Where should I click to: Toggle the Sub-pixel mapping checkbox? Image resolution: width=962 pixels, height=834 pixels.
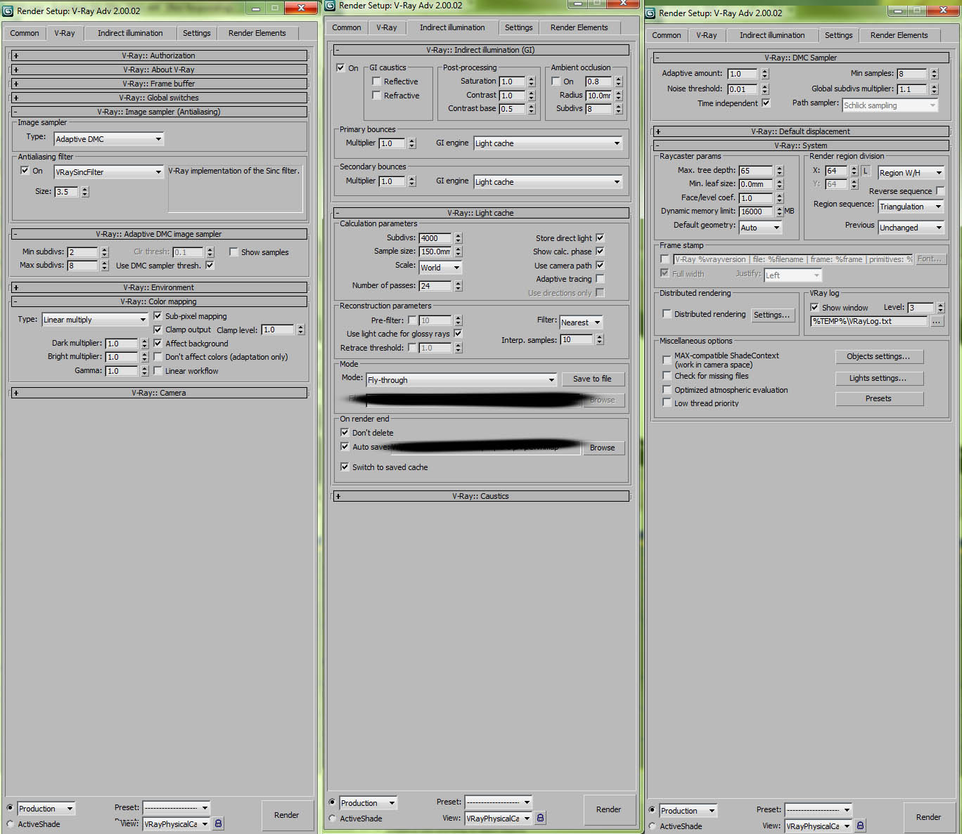click(158, 315)
